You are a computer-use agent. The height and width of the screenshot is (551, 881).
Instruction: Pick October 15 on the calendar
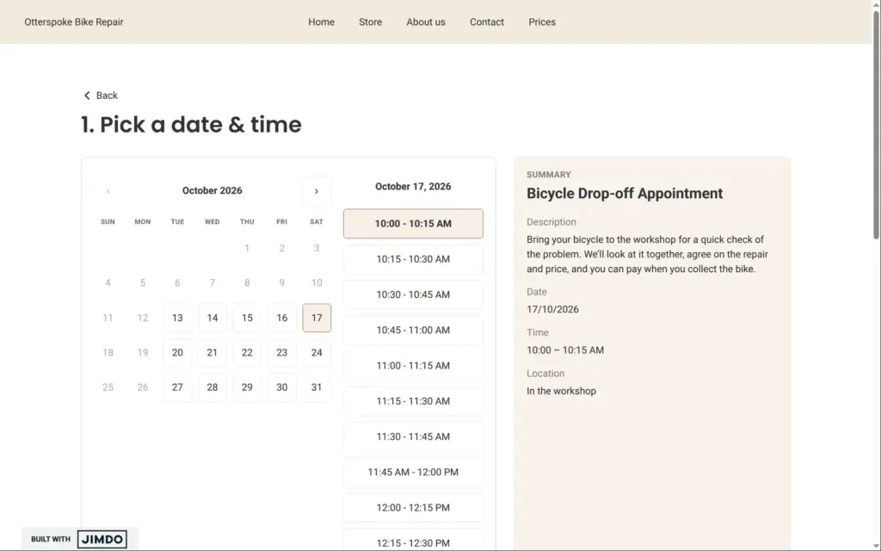click(247, 319)
